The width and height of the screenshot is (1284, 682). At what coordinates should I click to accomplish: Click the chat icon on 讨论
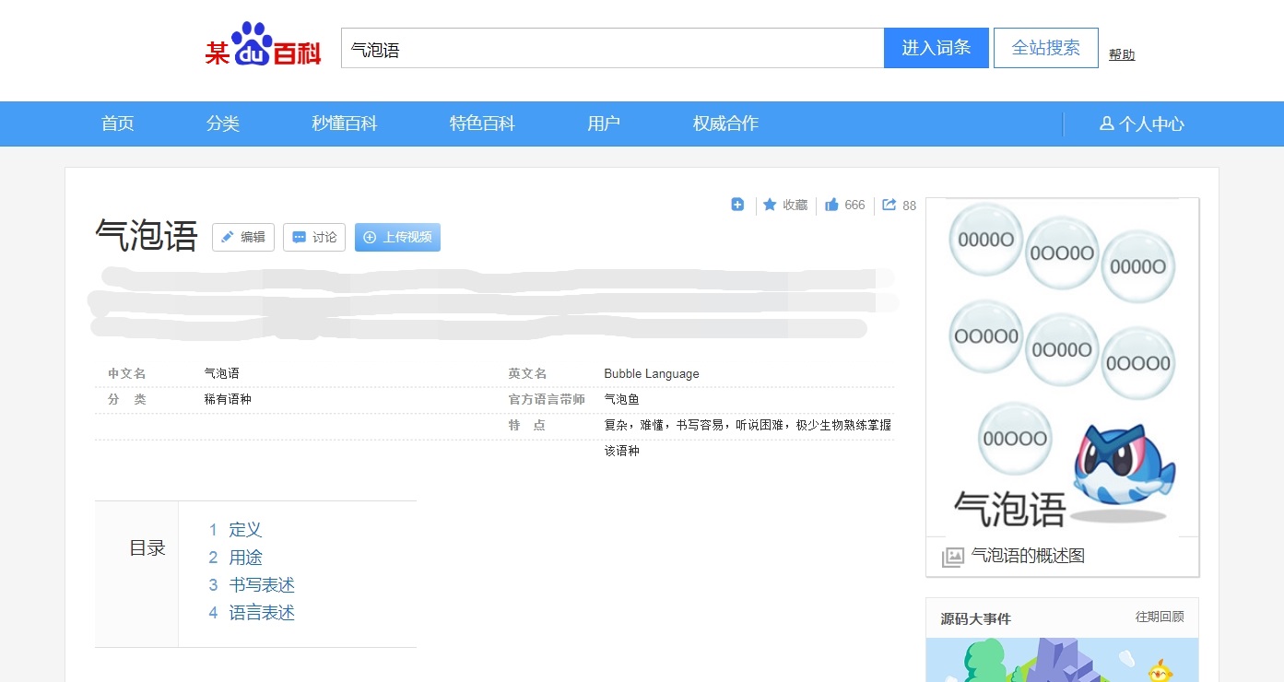pyautogui.click(x=299, y=237)
